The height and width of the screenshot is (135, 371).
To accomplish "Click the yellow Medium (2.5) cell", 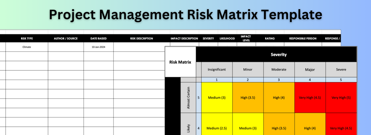I will [x=217, y=124].
